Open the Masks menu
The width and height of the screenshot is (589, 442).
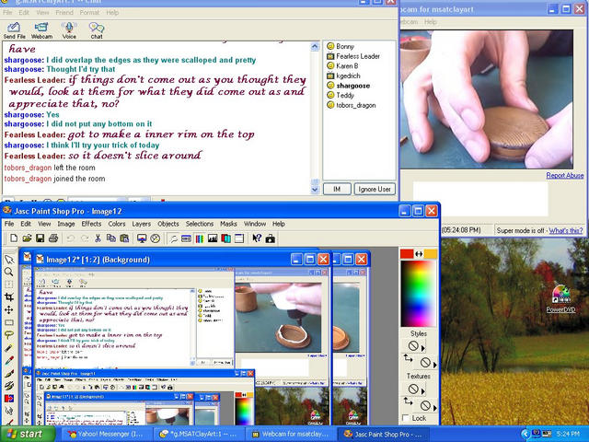pyautogui.click(x=228, y=224)
